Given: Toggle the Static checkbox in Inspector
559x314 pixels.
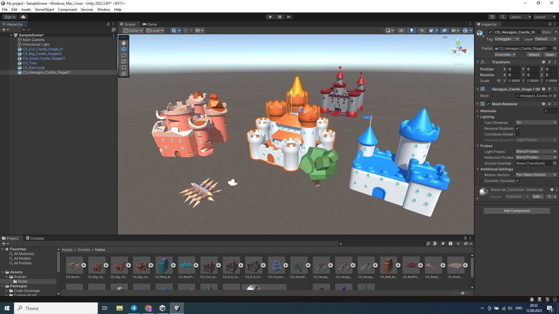Looking at the screenshot, I should pos(539,32).
